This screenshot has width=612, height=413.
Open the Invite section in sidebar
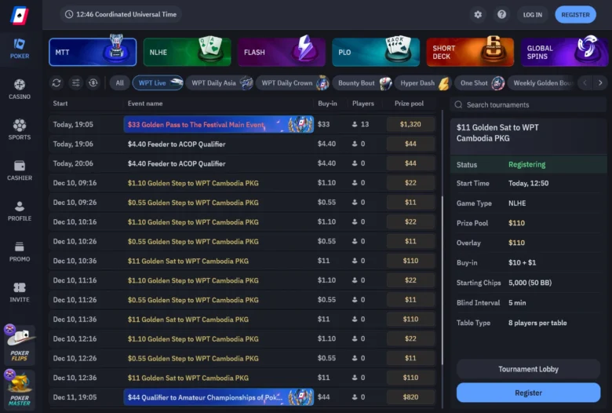[x=20, y=291]
